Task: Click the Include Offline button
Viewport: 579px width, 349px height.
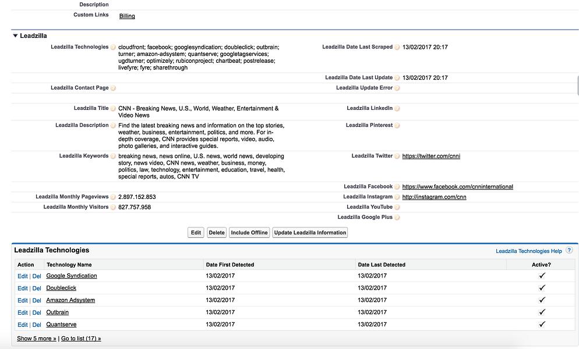Action: (x=249, y=233)
